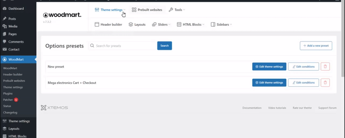Edit conditions for Mega electronics preset

click(x=303, y=82)
